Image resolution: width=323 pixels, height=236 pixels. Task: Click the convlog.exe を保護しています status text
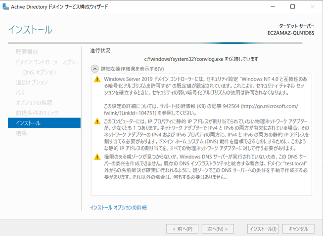tap(201, 59)
